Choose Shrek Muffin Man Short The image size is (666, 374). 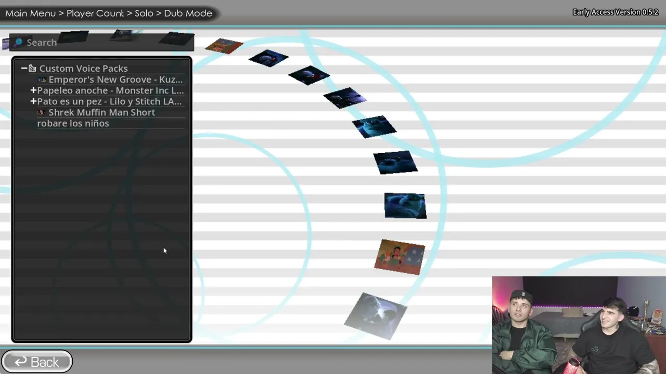[x=101, y=112]
